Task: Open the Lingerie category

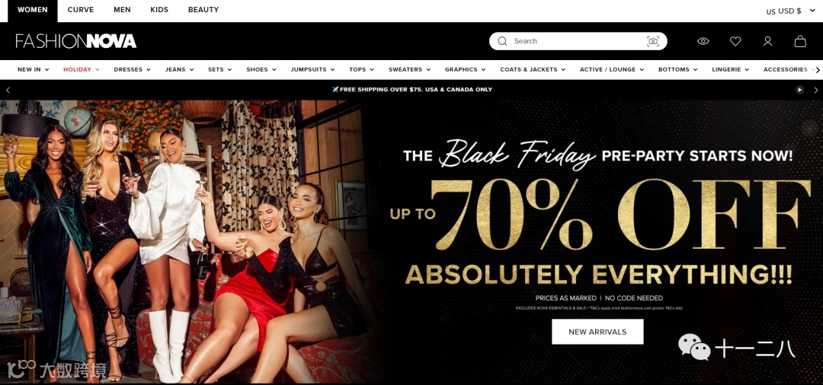Action: [730, 69]
